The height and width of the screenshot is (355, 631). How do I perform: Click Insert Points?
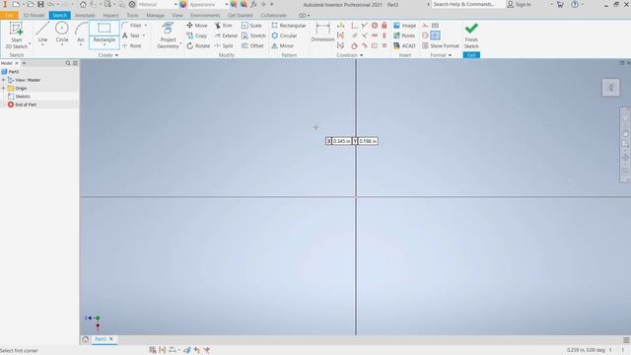click(404, 35)
